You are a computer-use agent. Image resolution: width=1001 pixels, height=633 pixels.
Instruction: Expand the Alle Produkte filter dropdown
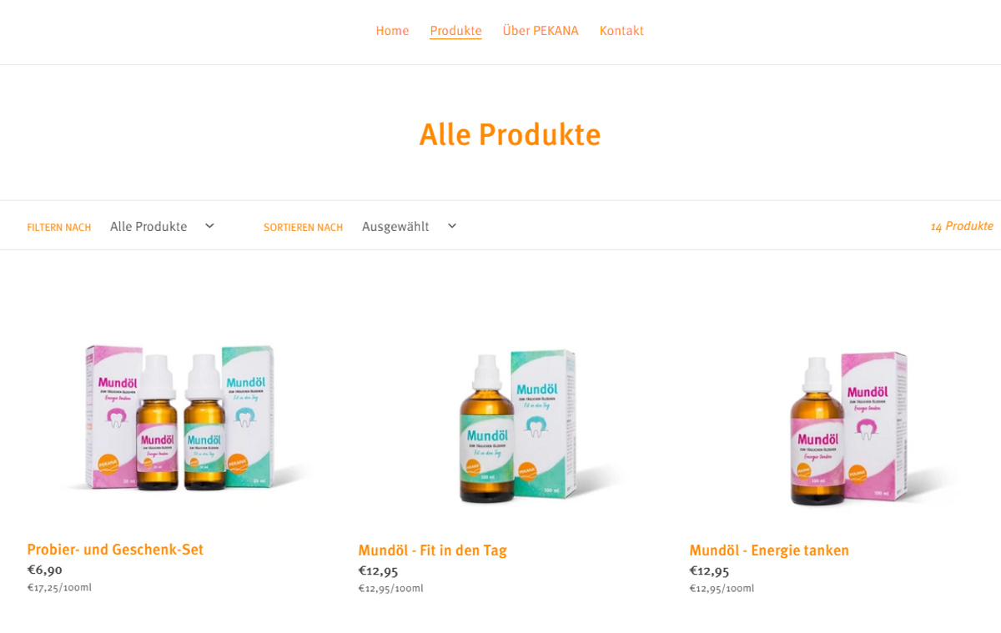(x=163, y=226)
